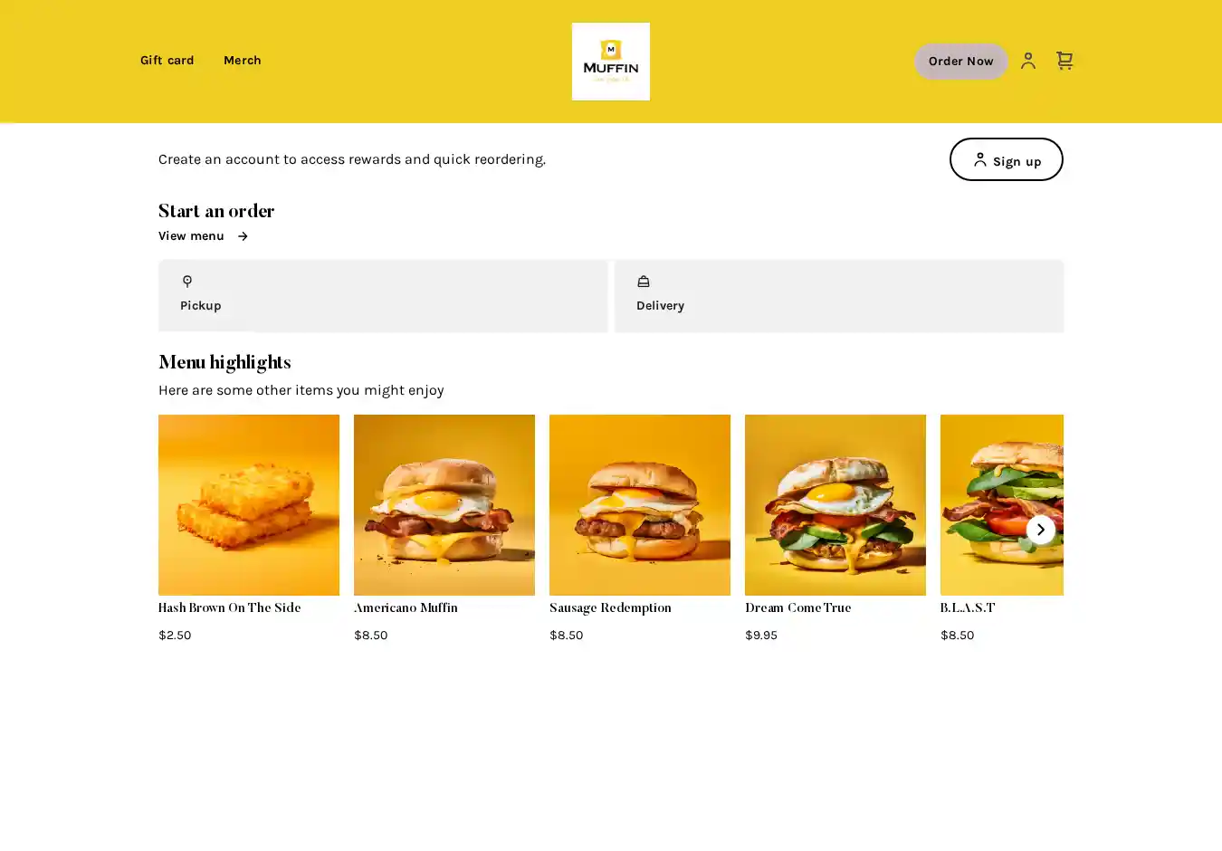Screen dimensions: 1222x851
Task: Select the Pickup order option
Action: (x=383, y=296)
